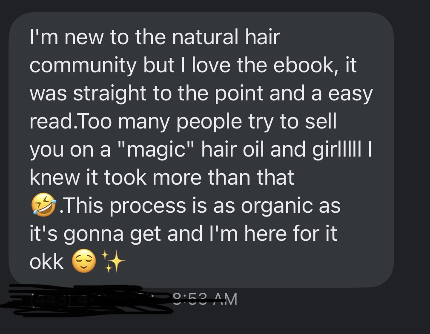
Task: Click the word "people" in the message
Action: (209, 121)
